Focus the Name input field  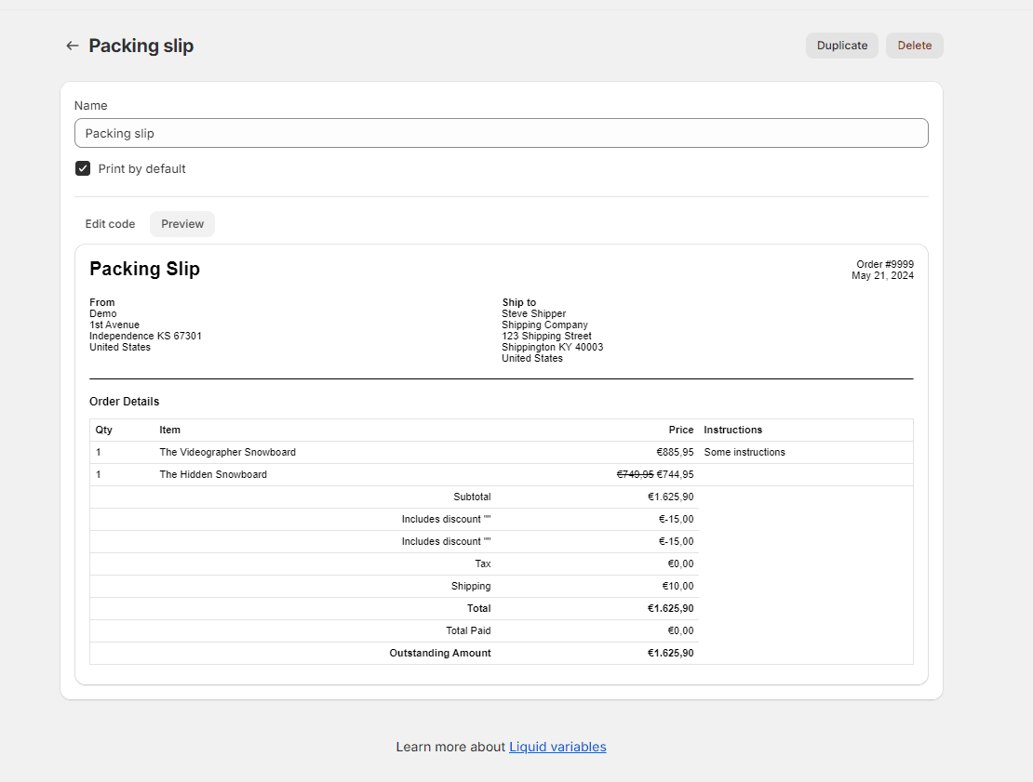[501, 133]
